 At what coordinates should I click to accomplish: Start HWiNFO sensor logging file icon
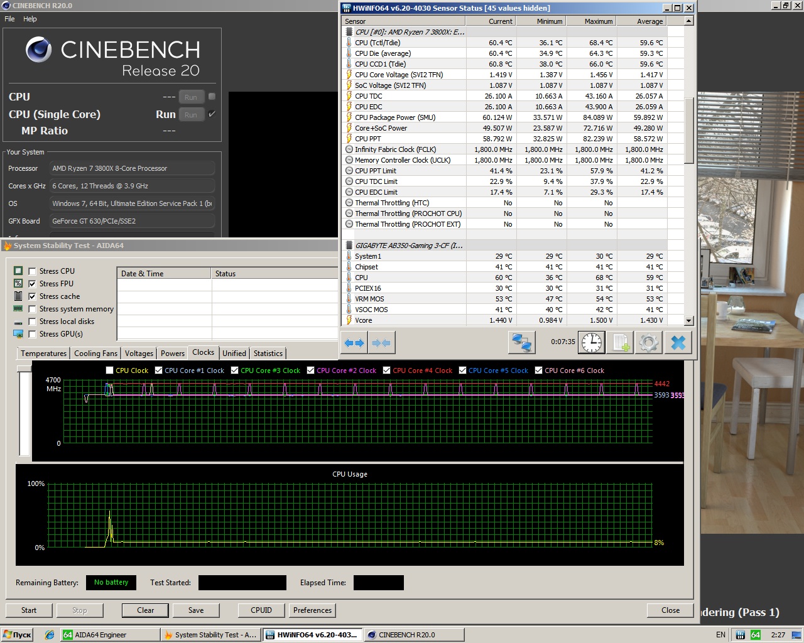pyautogui.click(x=621, y=342)
